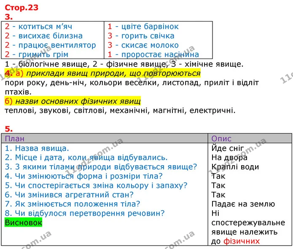The width and height of the screenshot is (293, 249).
Task: Select plan row '7. Як змінюється положення тіла?'
Action: coord(73,204)
